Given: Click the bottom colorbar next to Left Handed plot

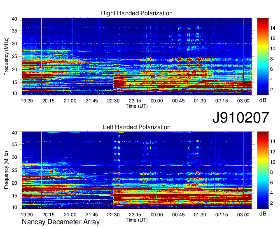Looking at the screenshot, I should [263, 170].
